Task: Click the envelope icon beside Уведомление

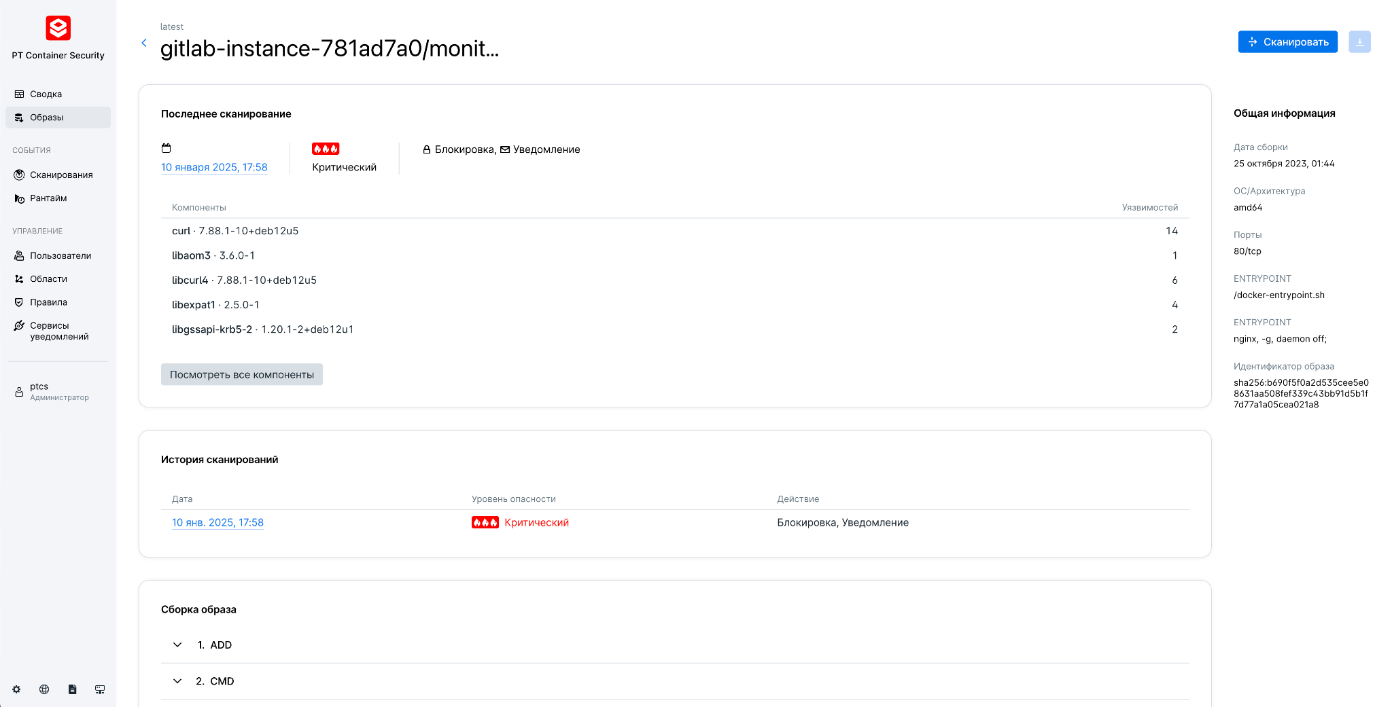Action: [x=505, y=149]
